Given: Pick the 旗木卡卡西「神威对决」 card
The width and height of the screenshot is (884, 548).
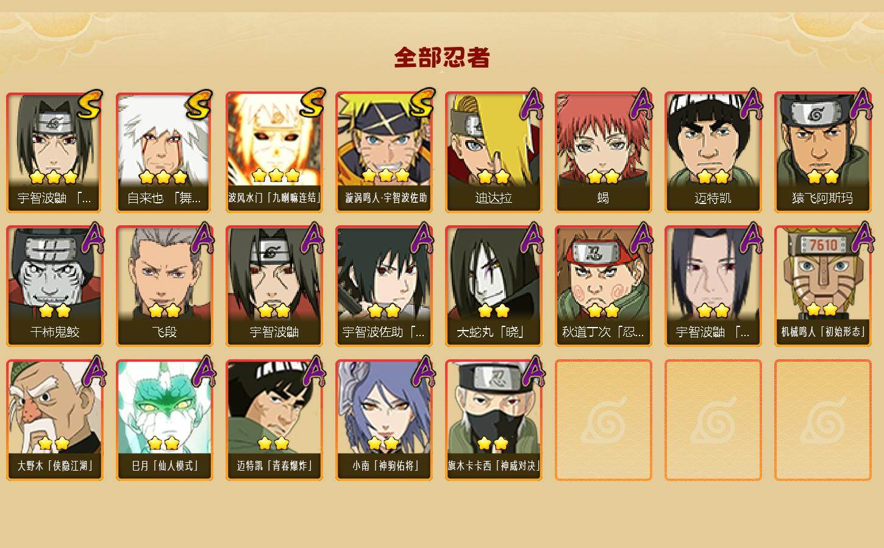Looking at the screenshot, I should pyautogui.click(x=494, y=420).
